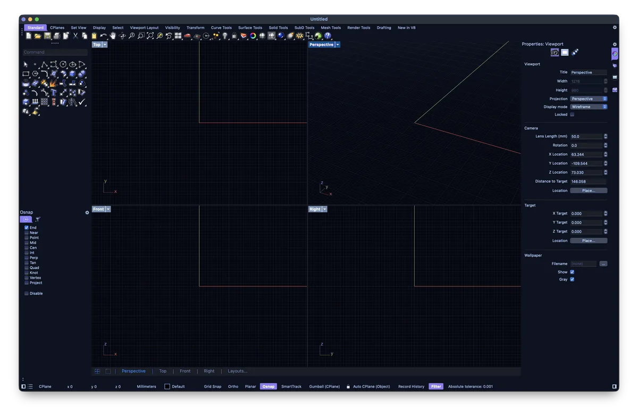Click the Default layer color swatch
The width and height of the screenshot is (638, 419).
coord(167,387)
